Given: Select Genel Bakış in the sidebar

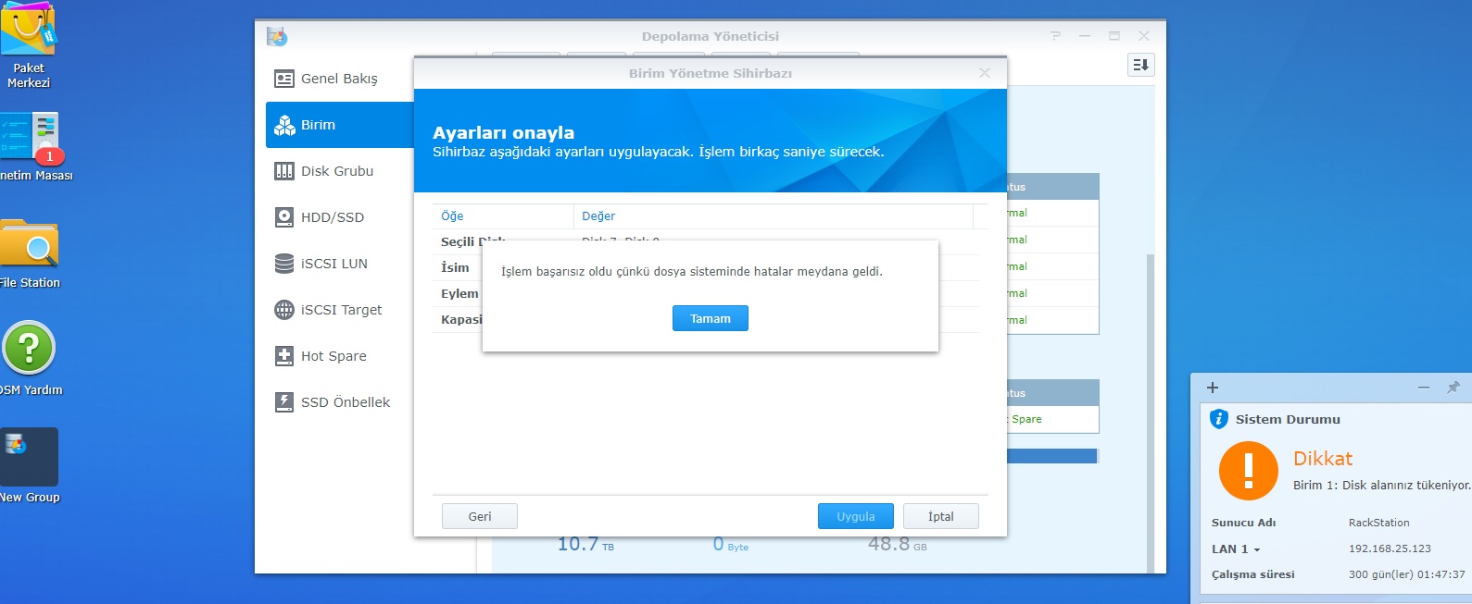Looking at the screenshot, I should coord(338,79).
